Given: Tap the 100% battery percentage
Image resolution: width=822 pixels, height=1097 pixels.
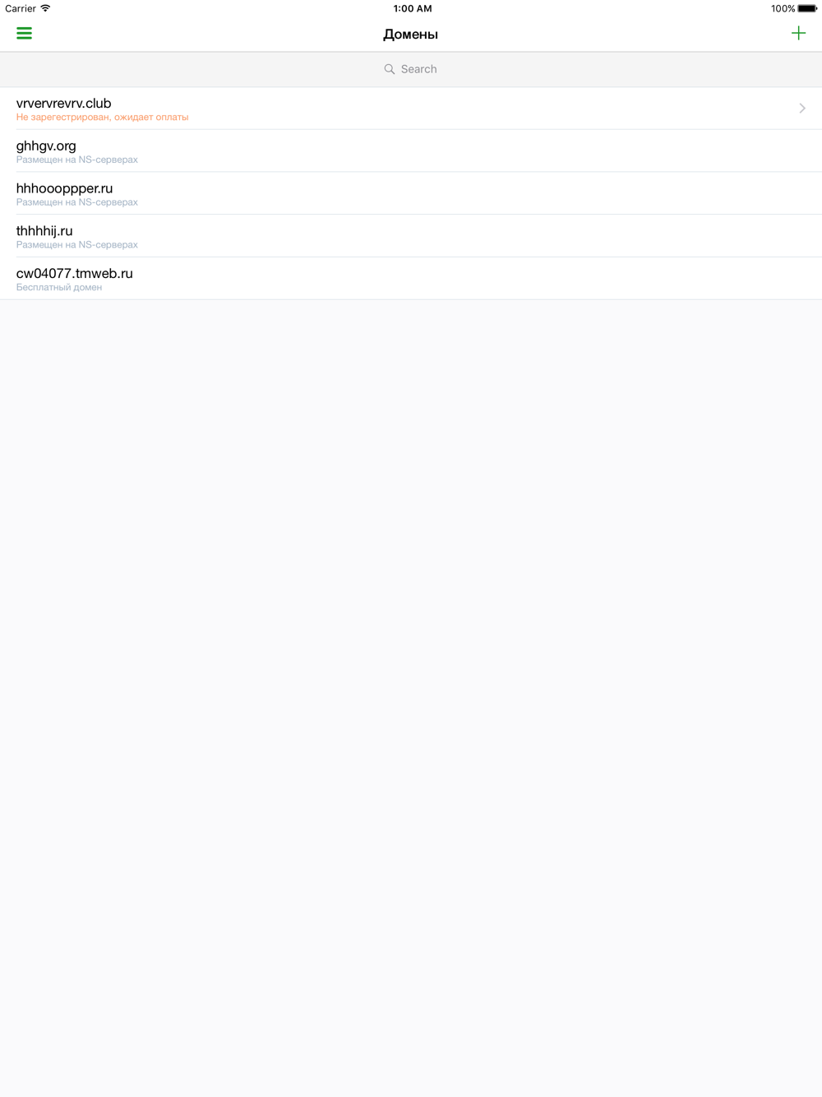Looking at the screenshot, I should pyautogui.click(x=782, y=8).
